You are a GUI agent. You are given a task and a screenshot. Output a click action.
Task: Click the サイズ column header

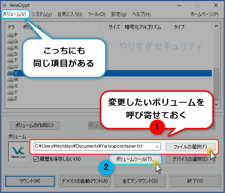112,27
